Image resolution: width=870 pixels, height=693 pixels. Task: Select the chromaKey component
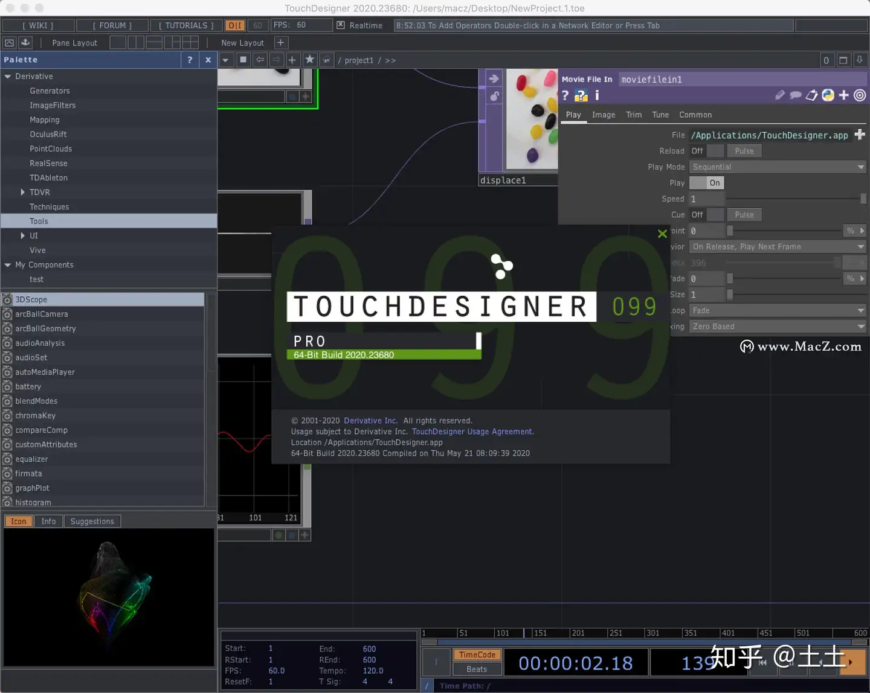pyautogui.click(x=103, y=415)
